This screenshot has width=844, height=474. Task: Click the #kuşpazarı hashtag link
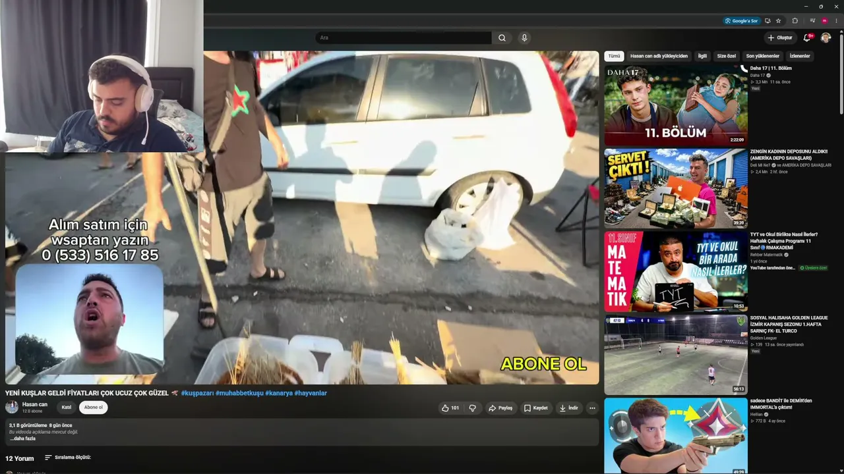click(198, 393)
